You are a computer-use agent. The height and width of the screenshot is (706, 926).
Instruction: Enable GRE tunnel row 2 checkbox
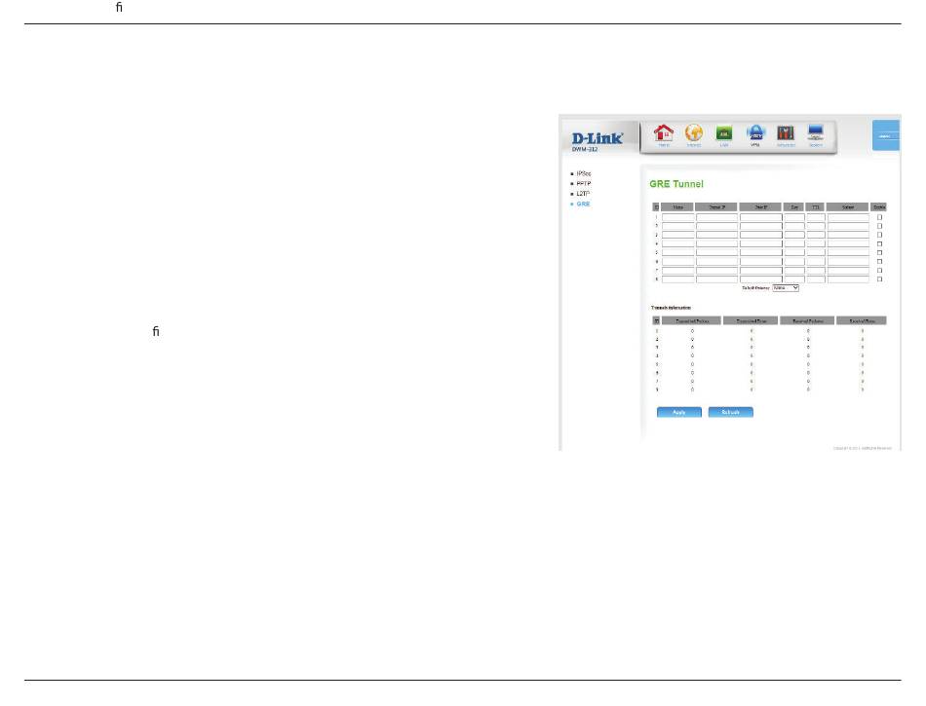pos(879,226)
